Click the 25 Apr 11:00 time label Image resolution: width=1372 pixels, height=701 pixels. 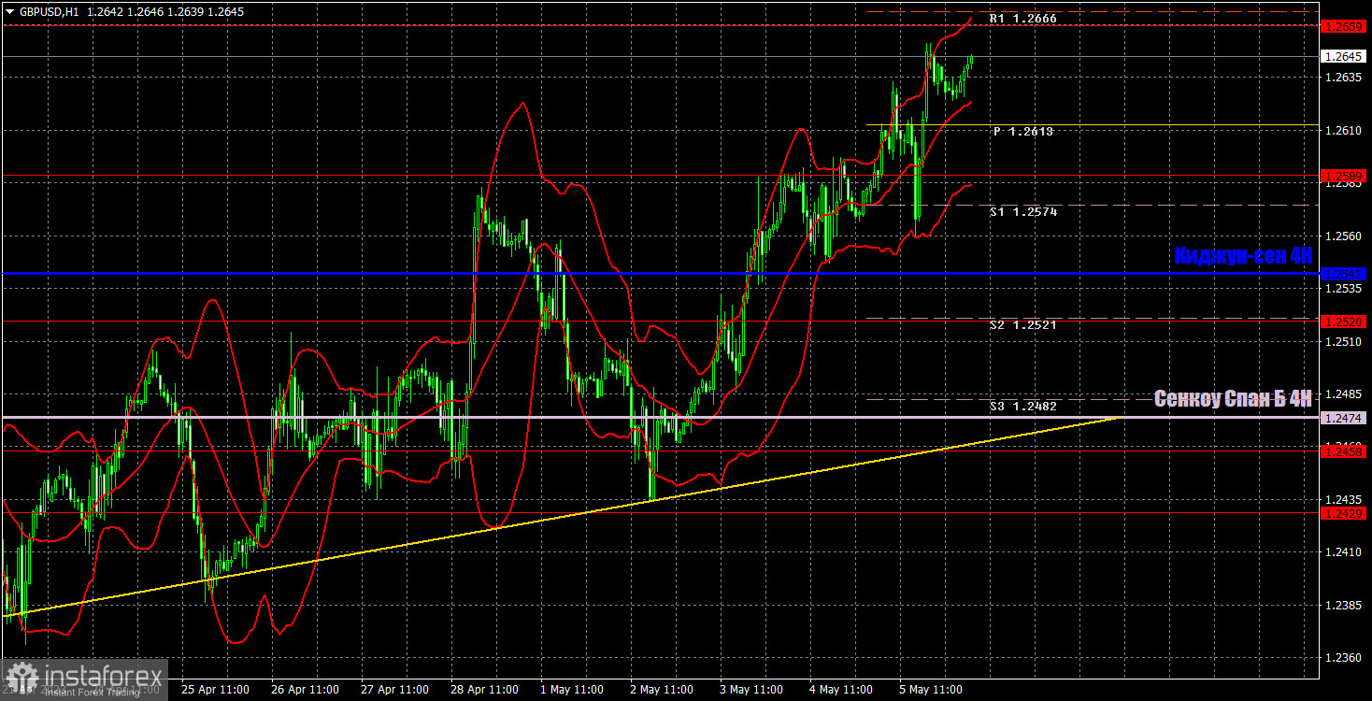click(215, 690)
